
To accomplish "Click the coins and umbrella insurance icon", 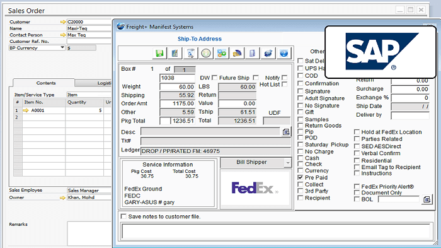I will 237,53.
